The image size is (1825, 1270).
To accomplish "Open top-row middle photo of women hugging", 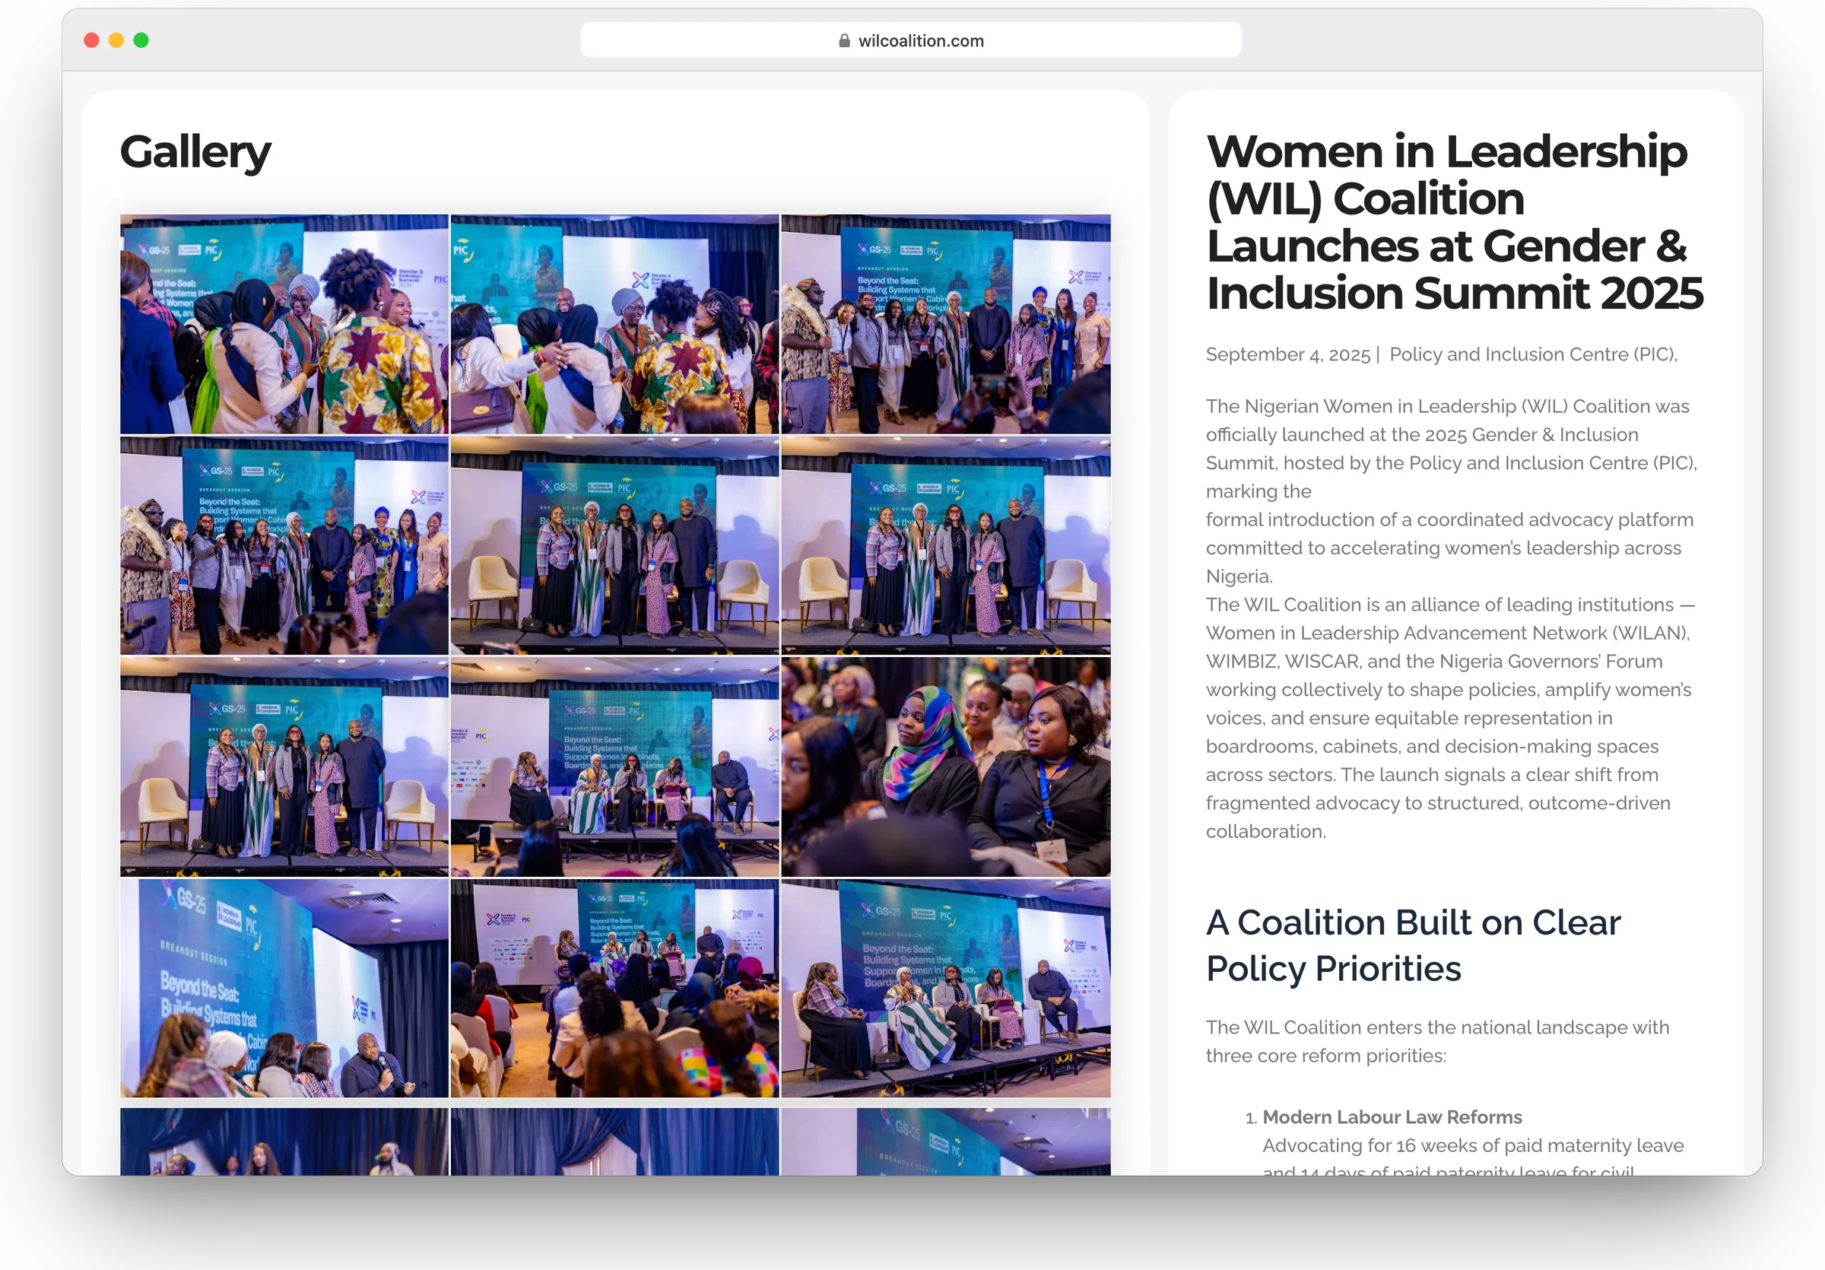I will tap(615, 324).
